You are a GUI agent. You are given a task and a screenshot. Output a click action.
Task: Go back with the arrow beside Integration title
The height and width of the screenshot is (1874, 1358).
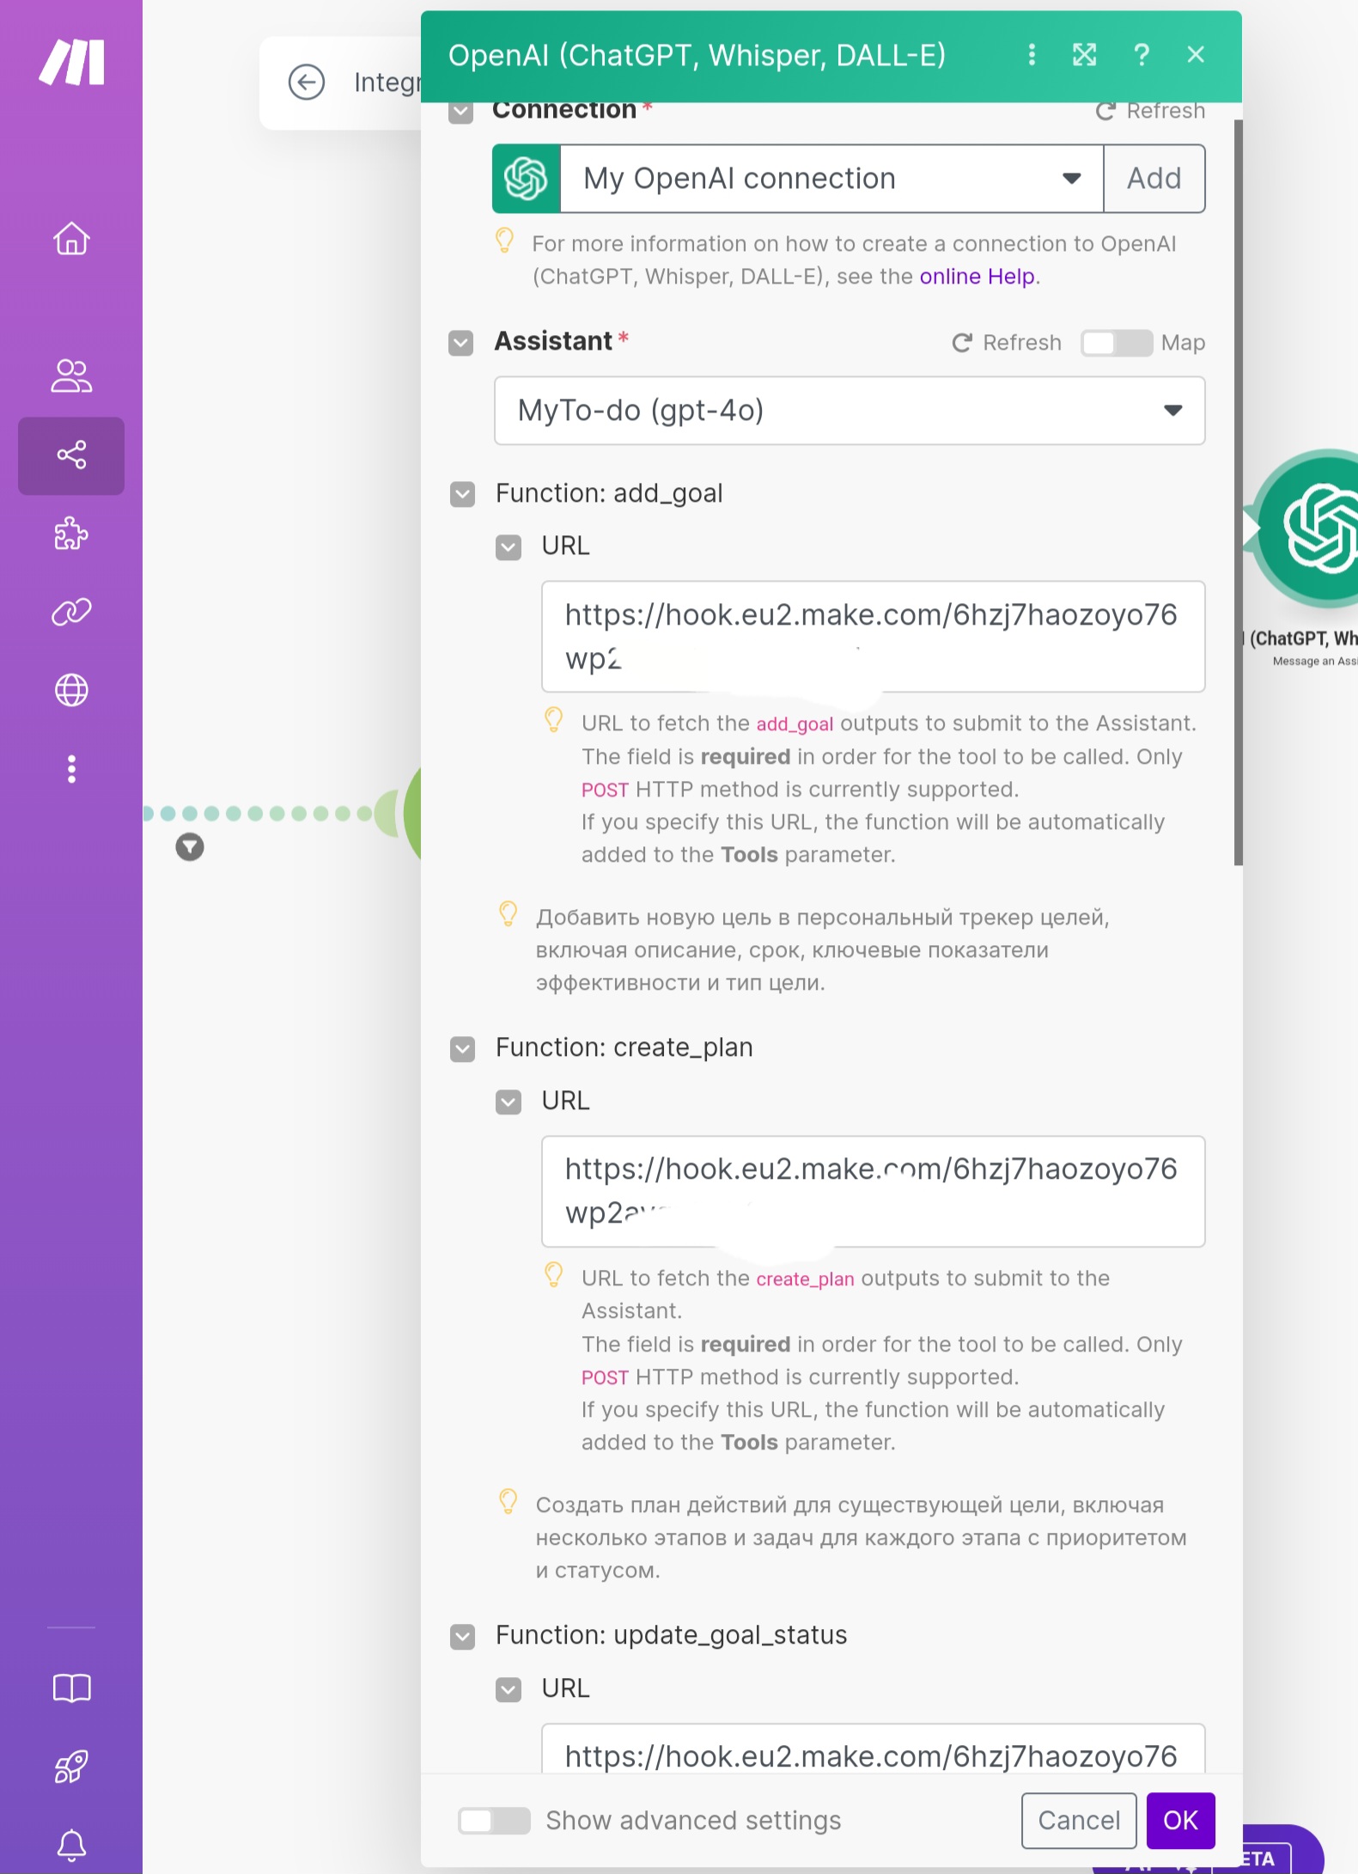click(x=307, y=82)
